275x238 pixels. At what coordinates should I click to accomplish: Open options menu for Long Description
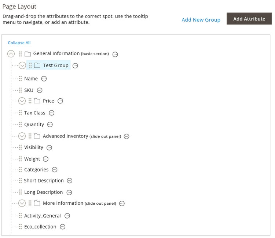click(x=69, y=192)
